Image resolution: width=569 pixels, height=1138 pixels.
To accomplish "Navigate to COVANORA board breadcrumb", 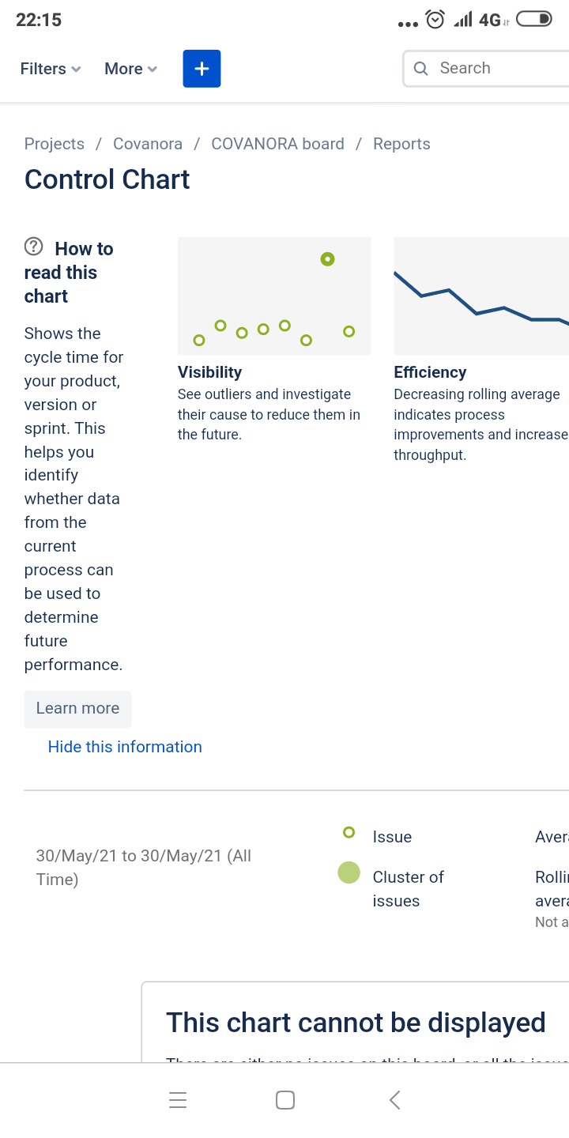I will tap(277, 144).
